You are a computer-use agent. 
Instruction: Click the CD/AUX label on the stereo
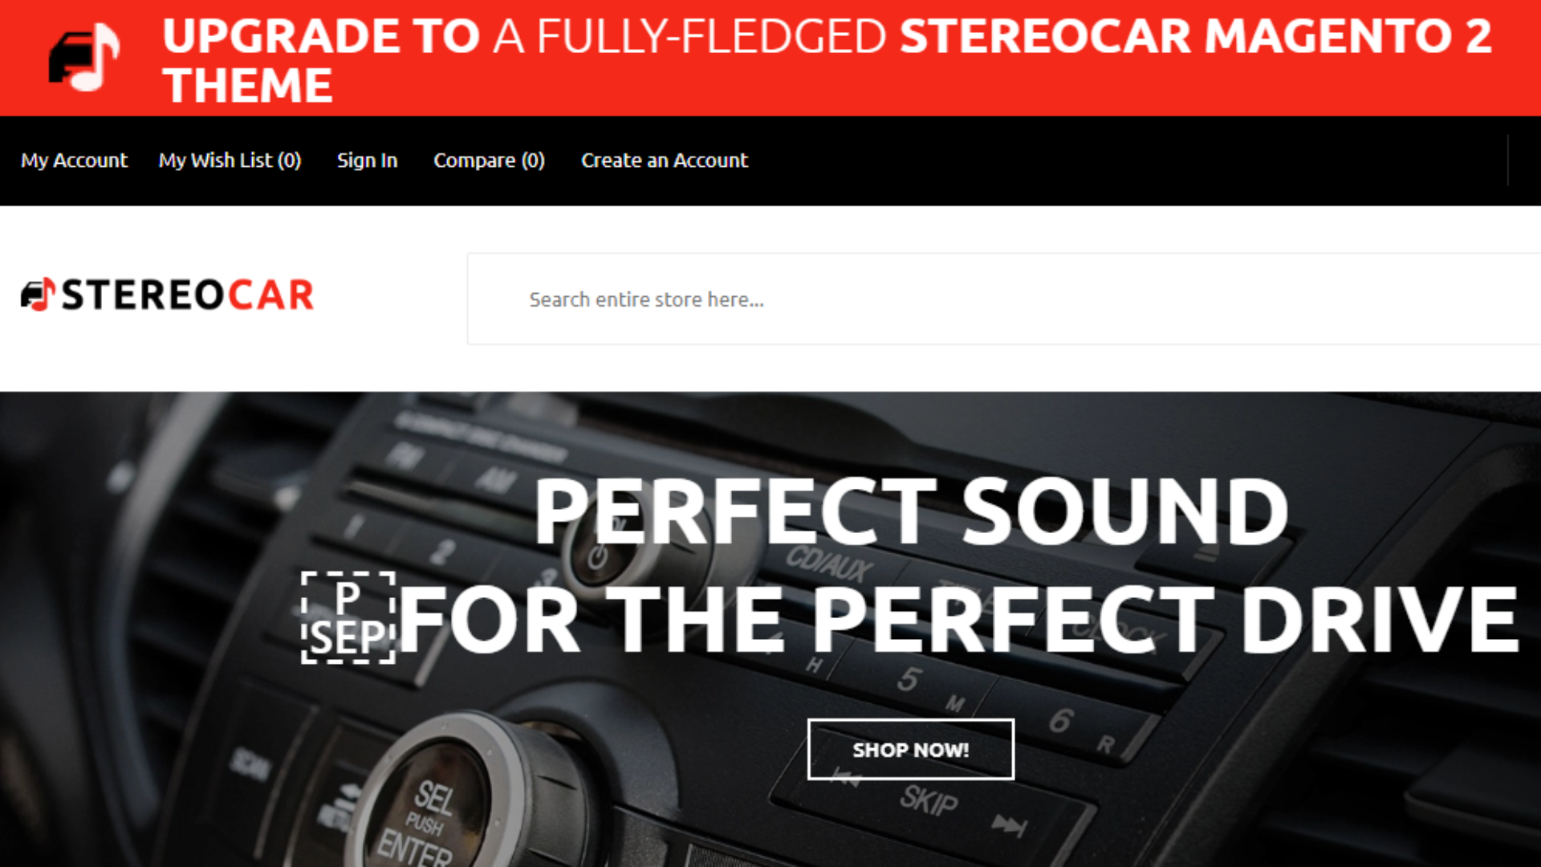click(x=828, y=564)
